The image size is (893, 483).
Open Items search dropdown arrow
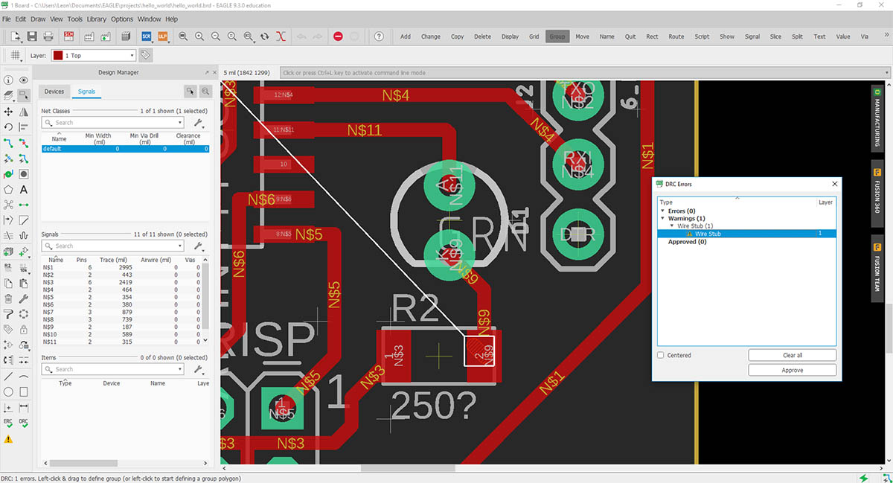(x=180, y=369)
